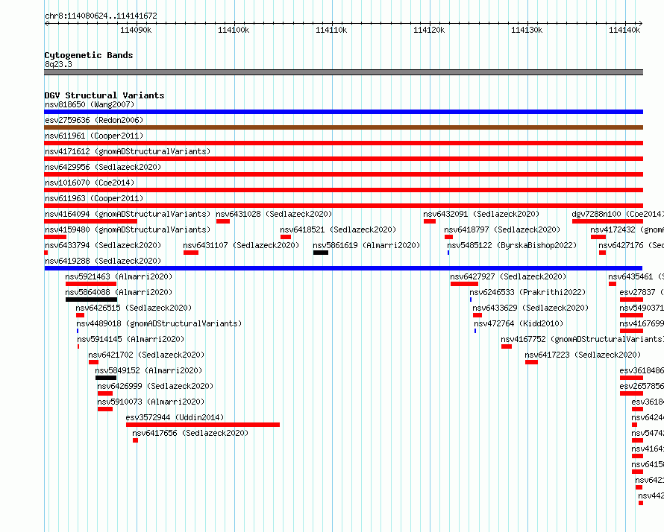
Task: Click the 8q23.3 cytogenetic band bar
Action: point(343,72)
